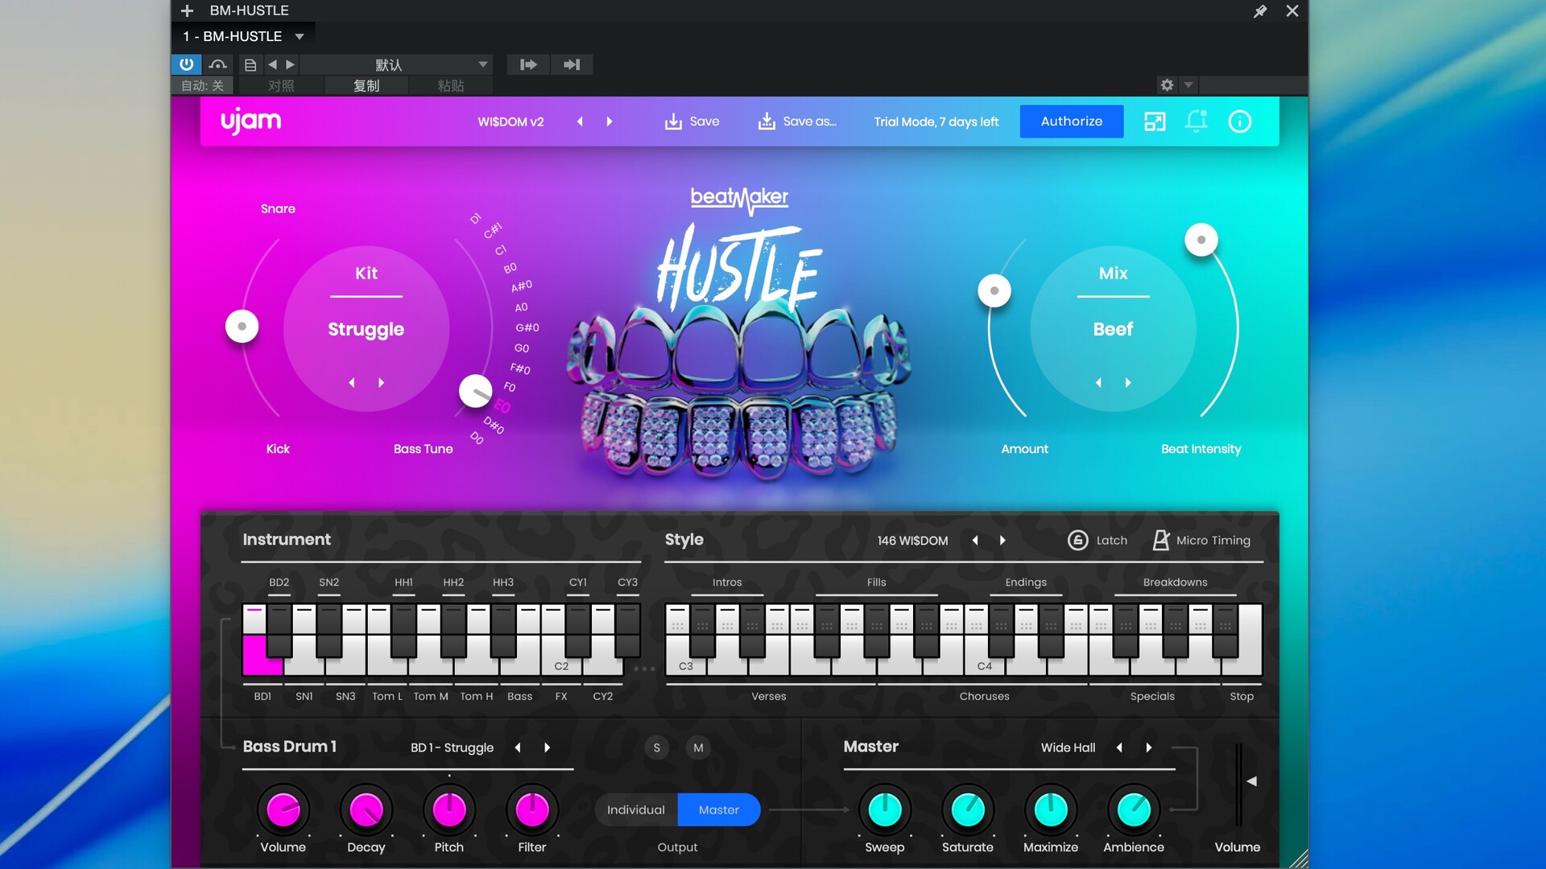Open the 1 - BM-HUSTLE instance dropdown
1546x869 pixels.
tap(243, 36)
